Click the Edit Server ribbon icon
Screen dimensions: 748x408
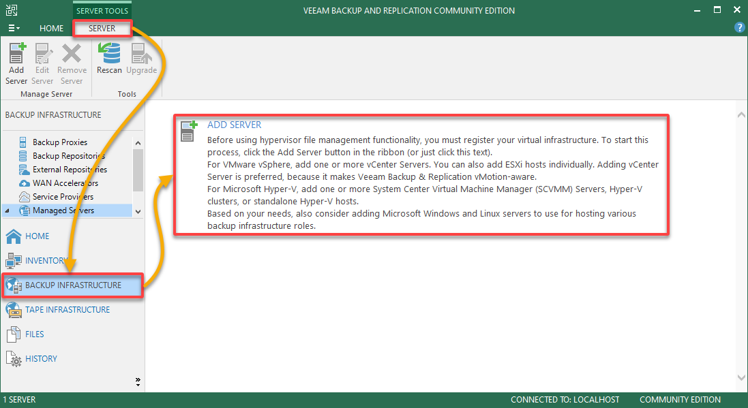point(43,53)
